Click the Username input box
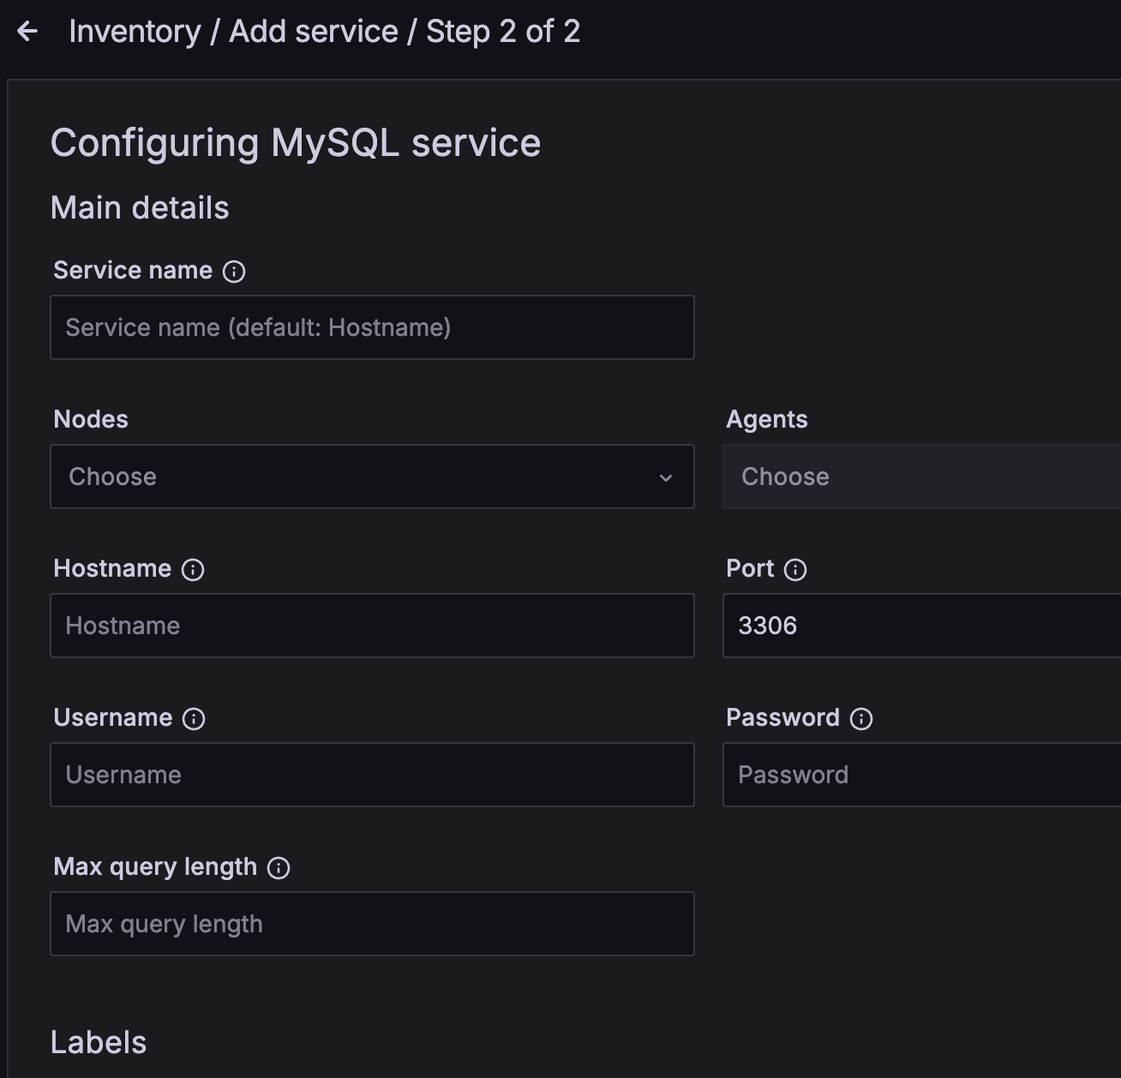The width and height of the screenshot is (1121, 1078). tap(372, 775)
